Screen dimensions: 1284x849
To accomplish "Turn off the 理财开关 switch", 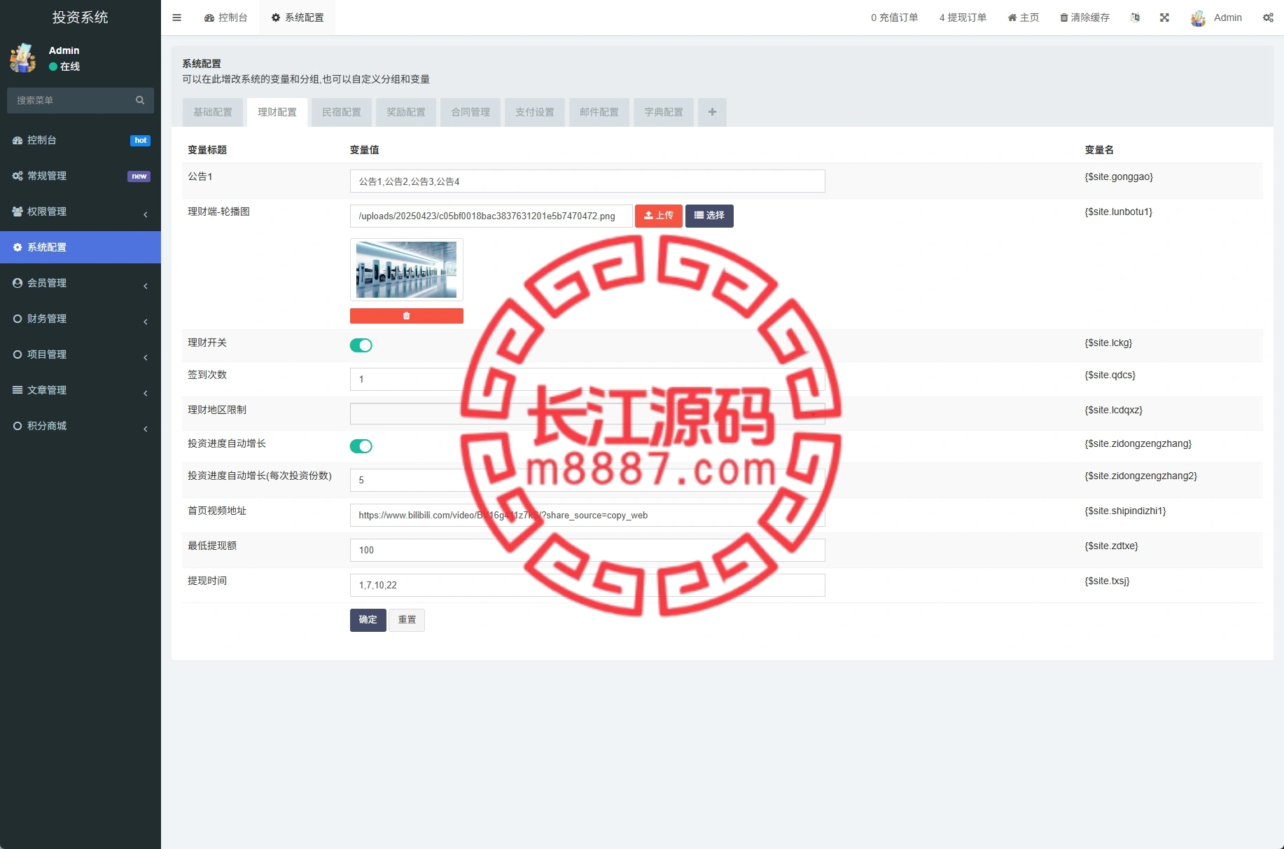I will [x=361, y=345].
